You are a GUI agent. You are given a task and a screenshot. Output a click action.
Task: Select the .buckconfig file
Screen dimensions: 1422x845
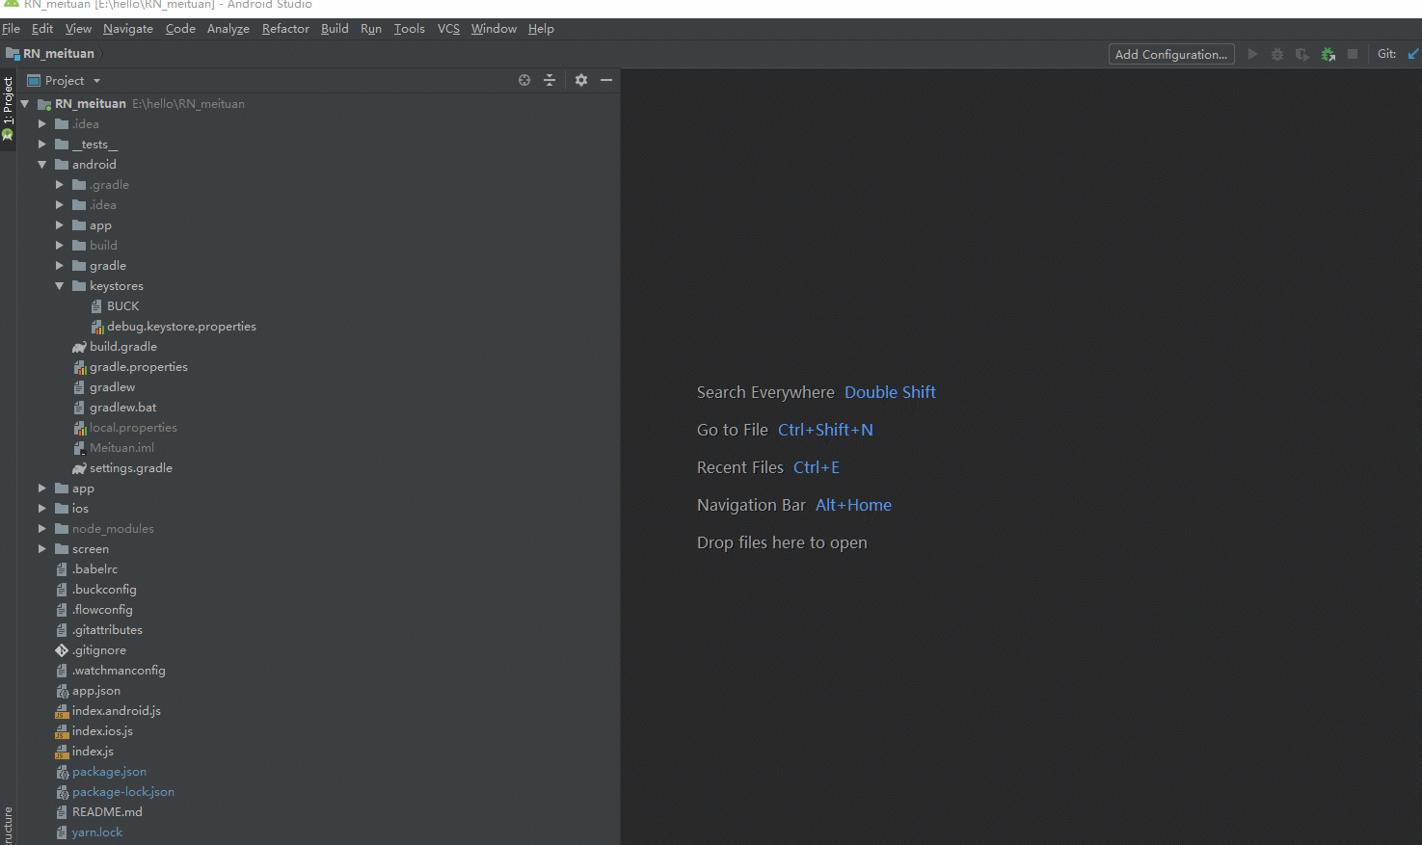(x=104, y=590)
